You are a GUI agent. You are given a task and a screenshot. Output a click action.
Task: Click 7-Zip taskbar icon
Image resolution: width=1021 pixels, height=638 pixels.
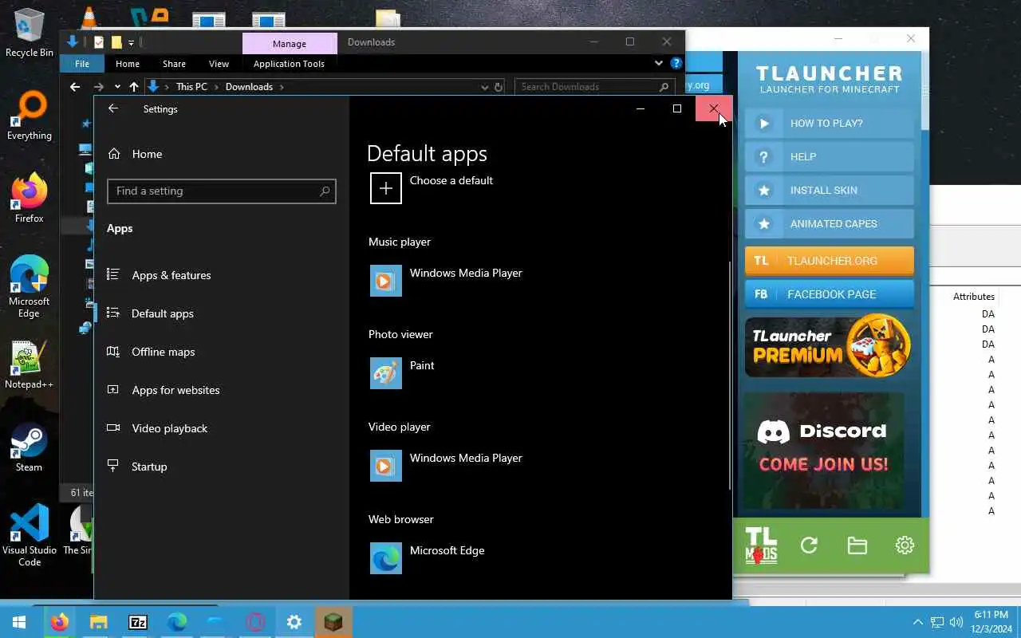137,622
